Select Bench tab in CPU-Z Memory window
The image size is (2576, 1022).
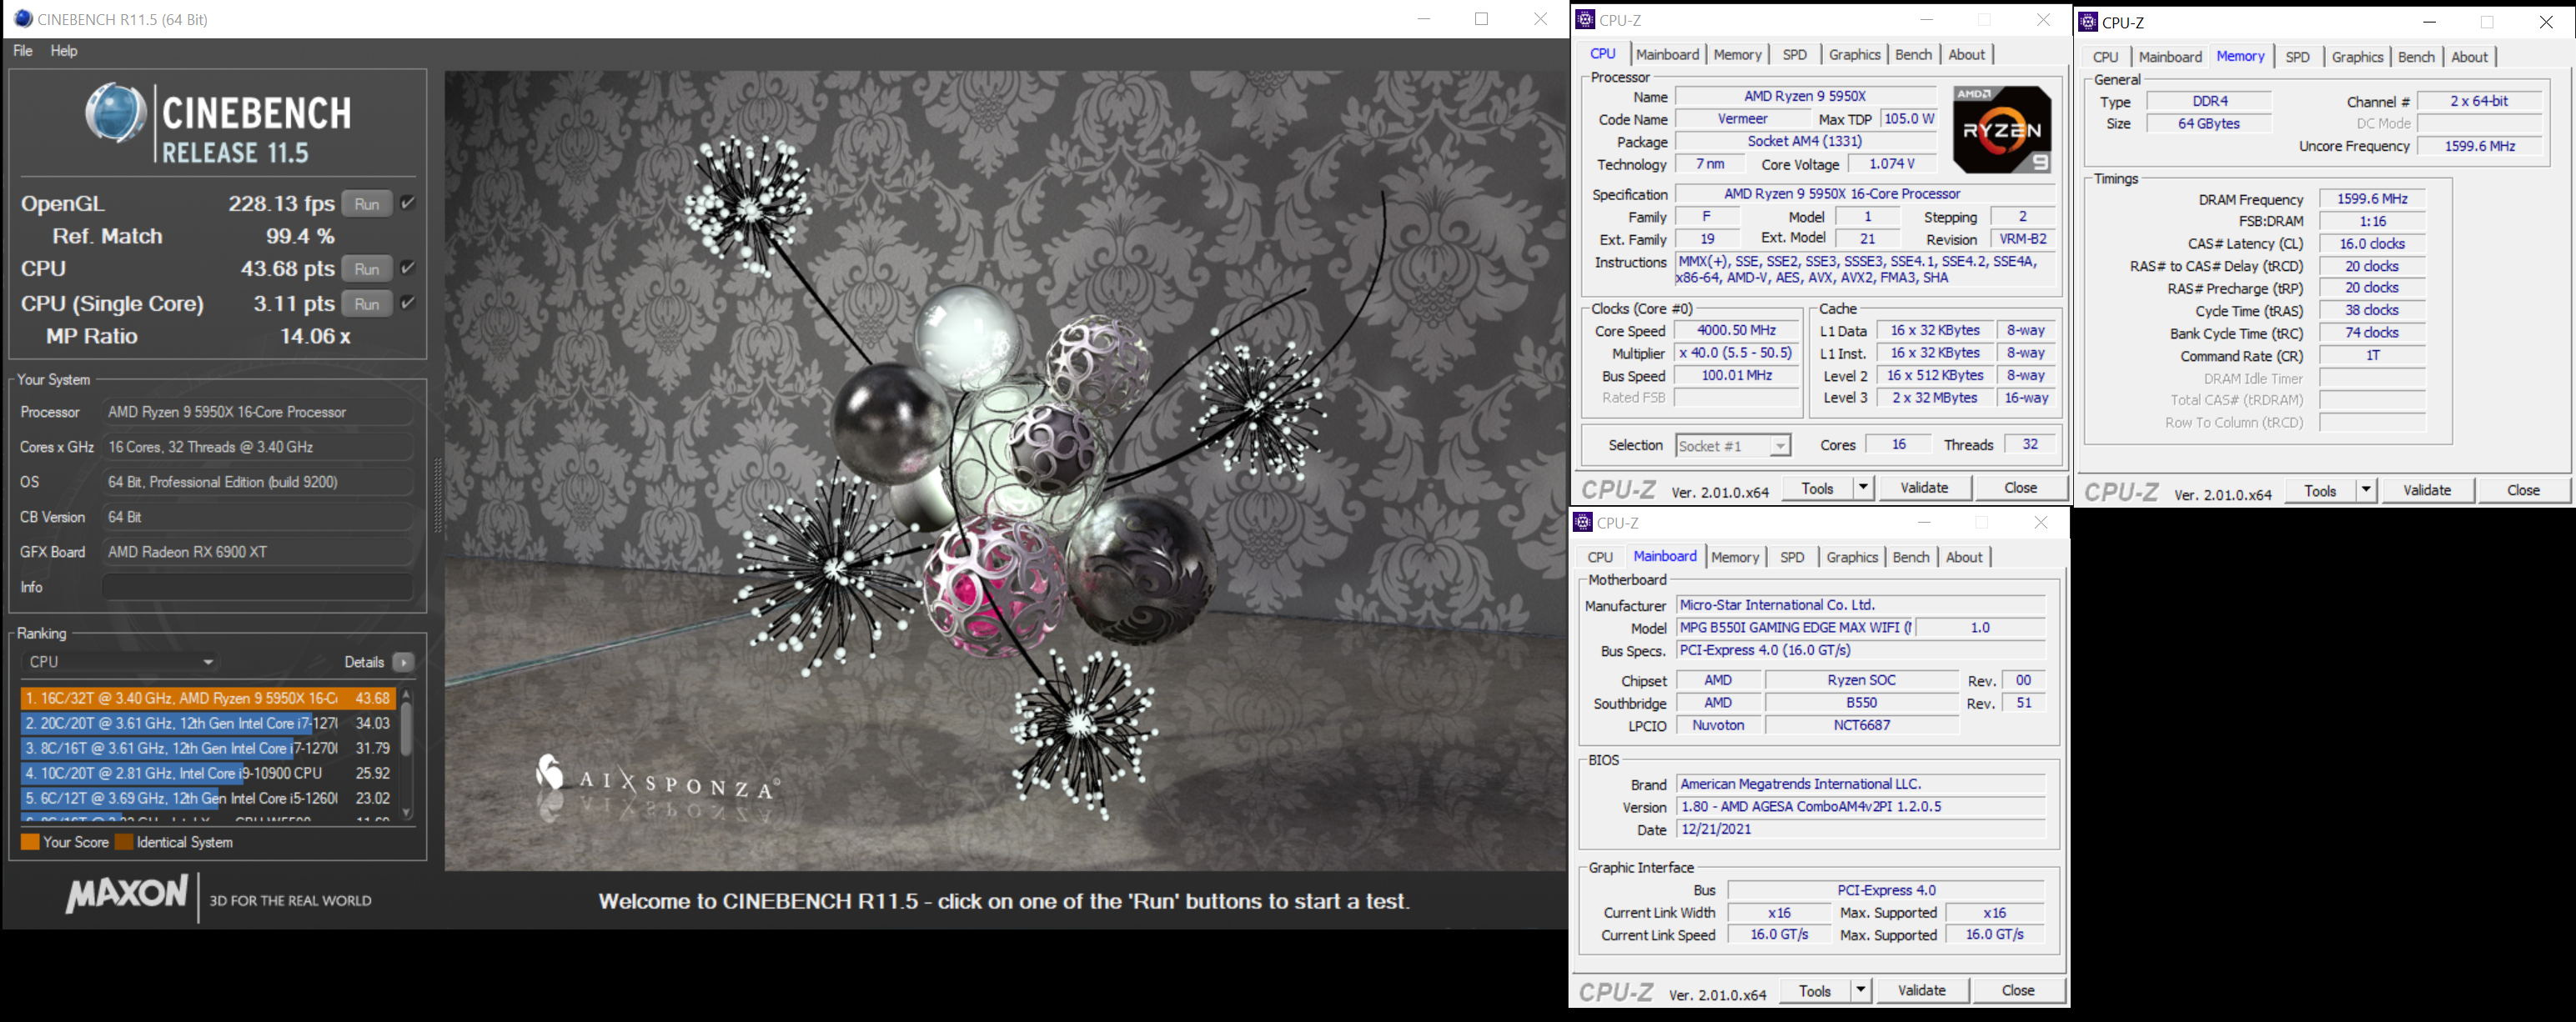point(2416,57)
